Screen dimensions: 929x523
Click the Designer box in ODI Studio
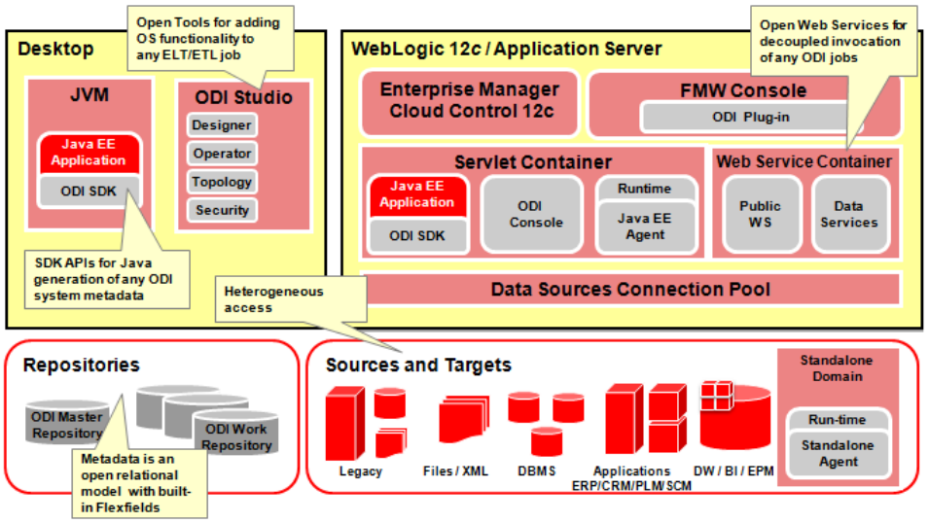(x=222, y=125)
